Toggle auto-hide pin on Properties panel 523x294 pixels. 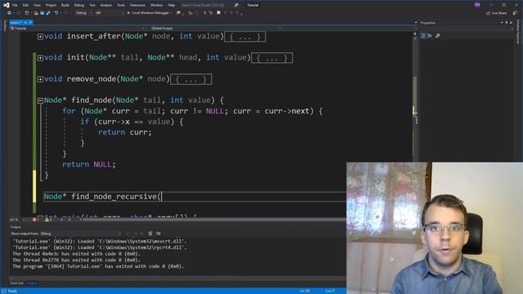pos(507,23)
